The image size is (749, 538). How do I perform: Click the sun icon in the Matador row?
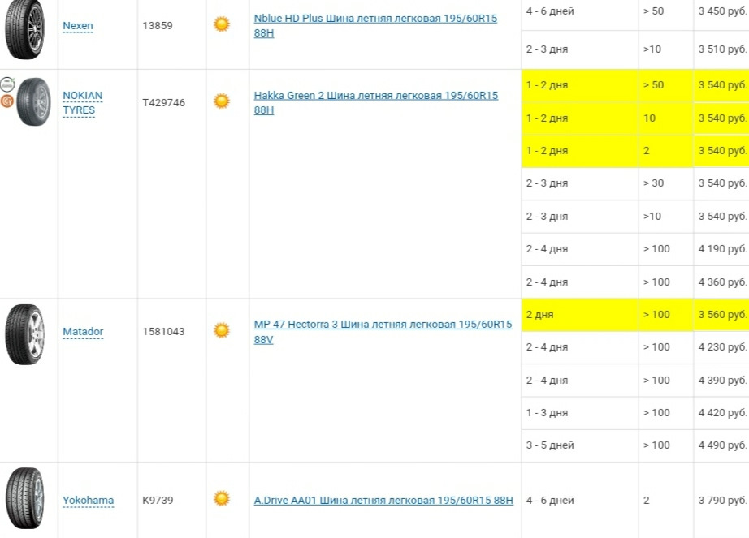pyautogui.click(x=221, y=330)
